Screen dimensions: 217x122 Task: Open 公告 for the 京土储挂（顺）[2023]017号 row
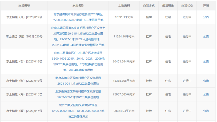[x=206, y=111]
